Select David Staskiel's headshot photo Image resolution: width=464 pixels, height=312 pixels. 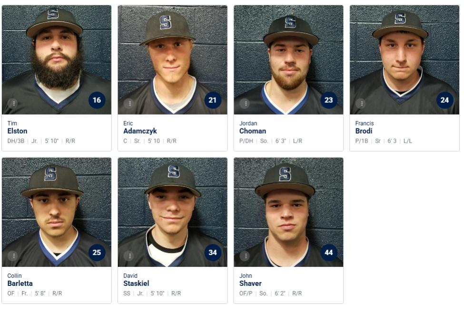[173, 212]
